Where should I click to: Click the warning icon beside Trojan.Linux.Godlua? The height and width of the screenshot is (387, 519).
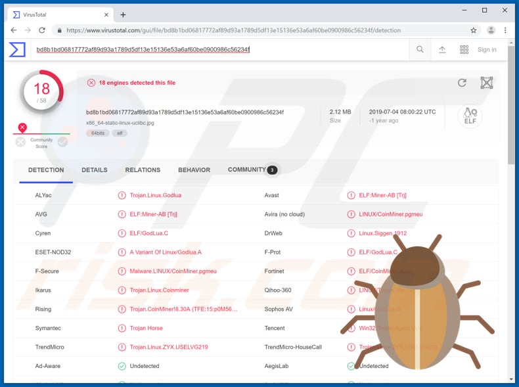(x=122, y=195)
